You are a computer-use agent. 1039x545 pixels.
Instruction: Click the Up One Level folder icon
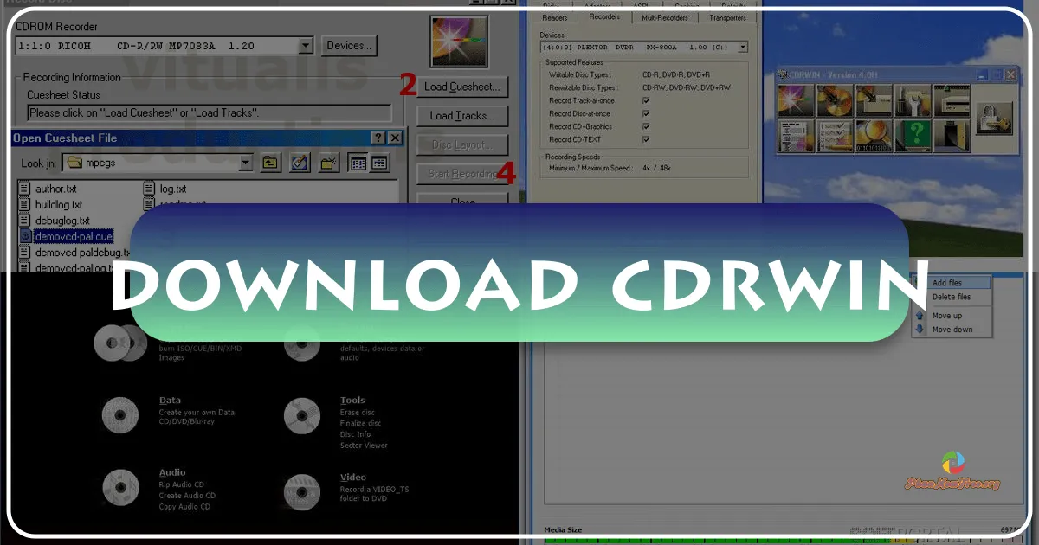click(x=270, y=163)
